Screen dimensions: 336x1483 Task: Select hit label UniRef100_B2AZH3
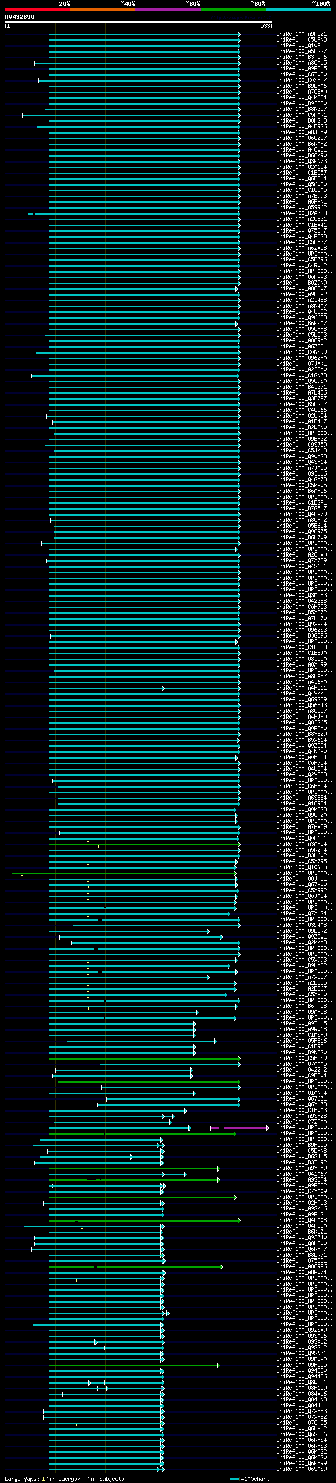[301, 214]
